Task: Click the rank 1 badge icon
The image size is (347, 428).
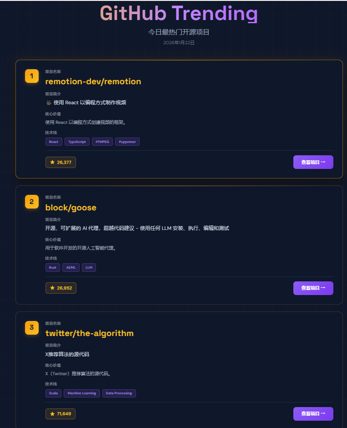Action: point(31,76)
